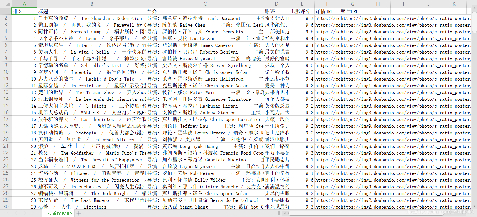This screenshot has height=217, width=477.
Task: Select row 20 header
Action: click(6, 139)
